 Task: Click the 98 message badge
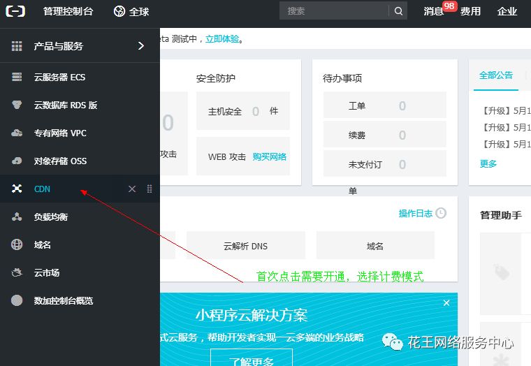[x=449, y=6]
